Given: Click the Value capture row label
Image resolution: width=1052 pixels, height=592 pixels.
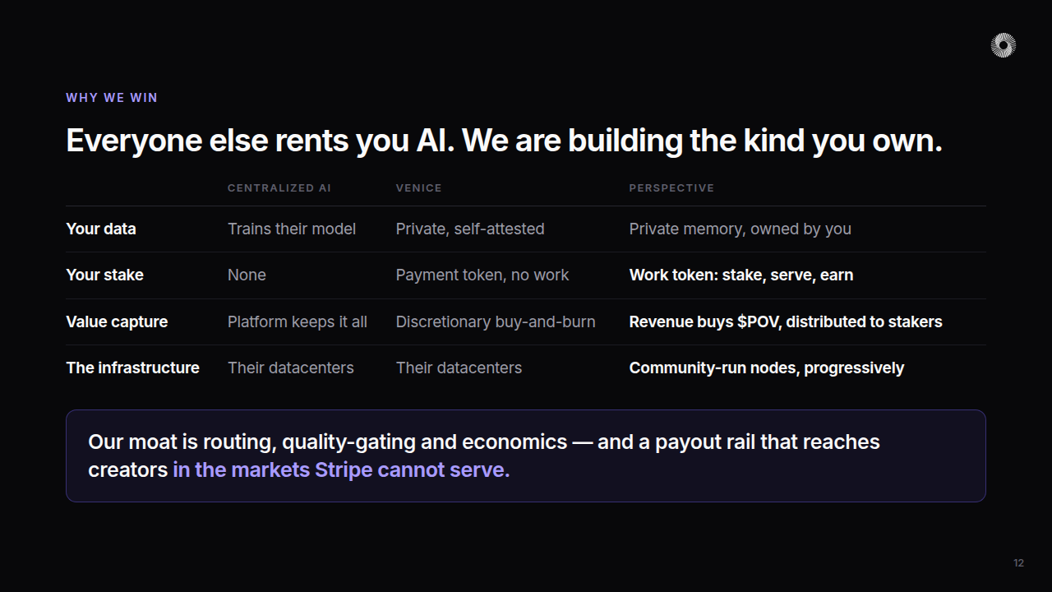Looking at the screenshot, I should pos(117,321).
